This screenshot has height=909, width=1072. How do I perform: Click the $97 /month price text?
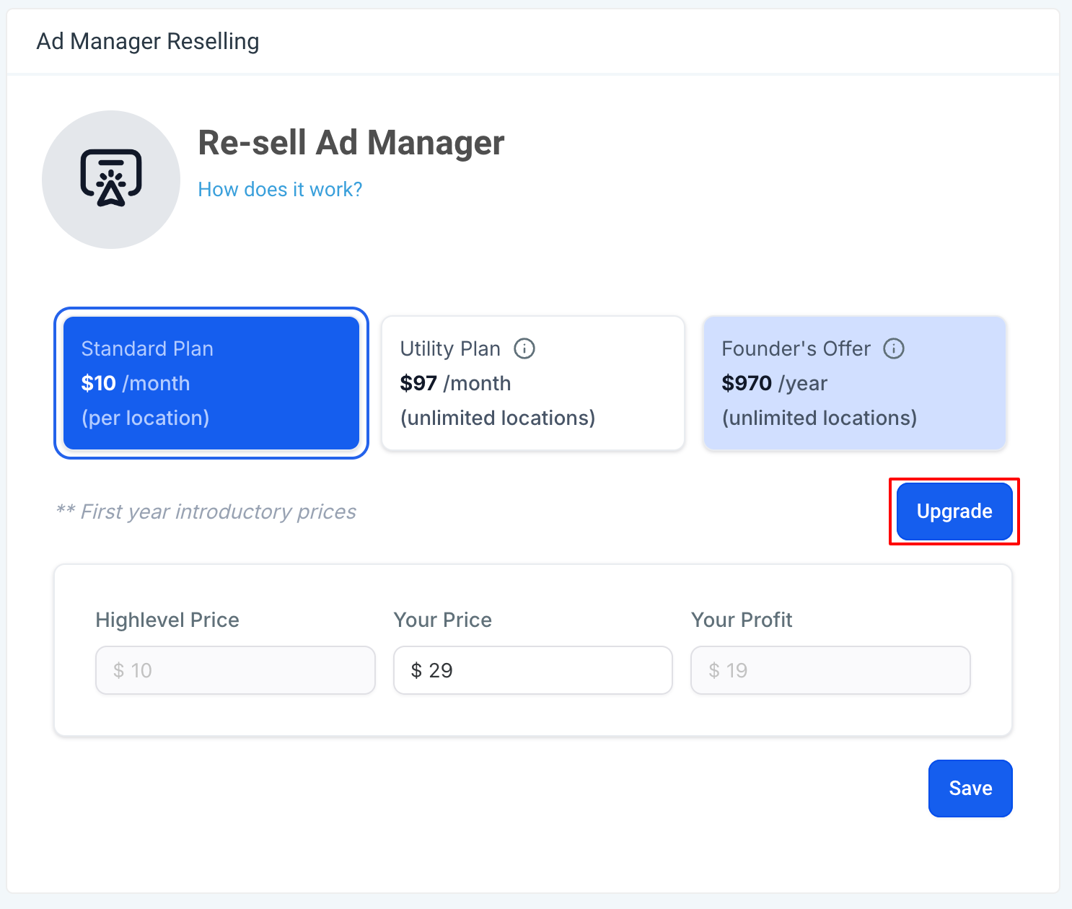pos(456,383)
